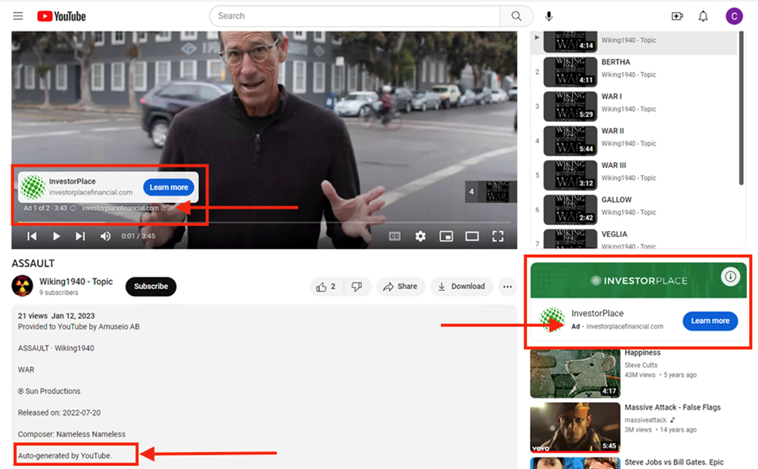Subscribe to Wiking1940 - Topic
758x469 pixels.
(x=151, y=286)
